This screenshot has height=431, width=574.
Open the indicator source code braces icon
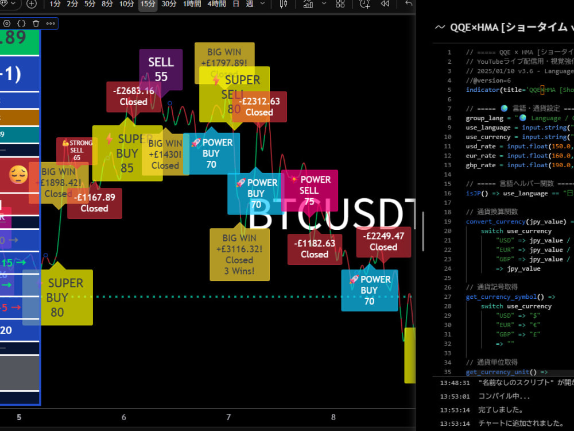(x=21, y=24)
